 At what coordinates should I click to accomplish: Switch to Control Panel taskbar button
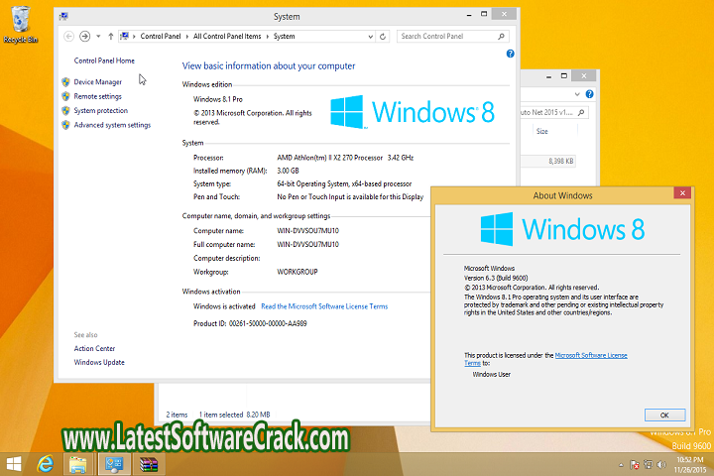pos(113,465)
